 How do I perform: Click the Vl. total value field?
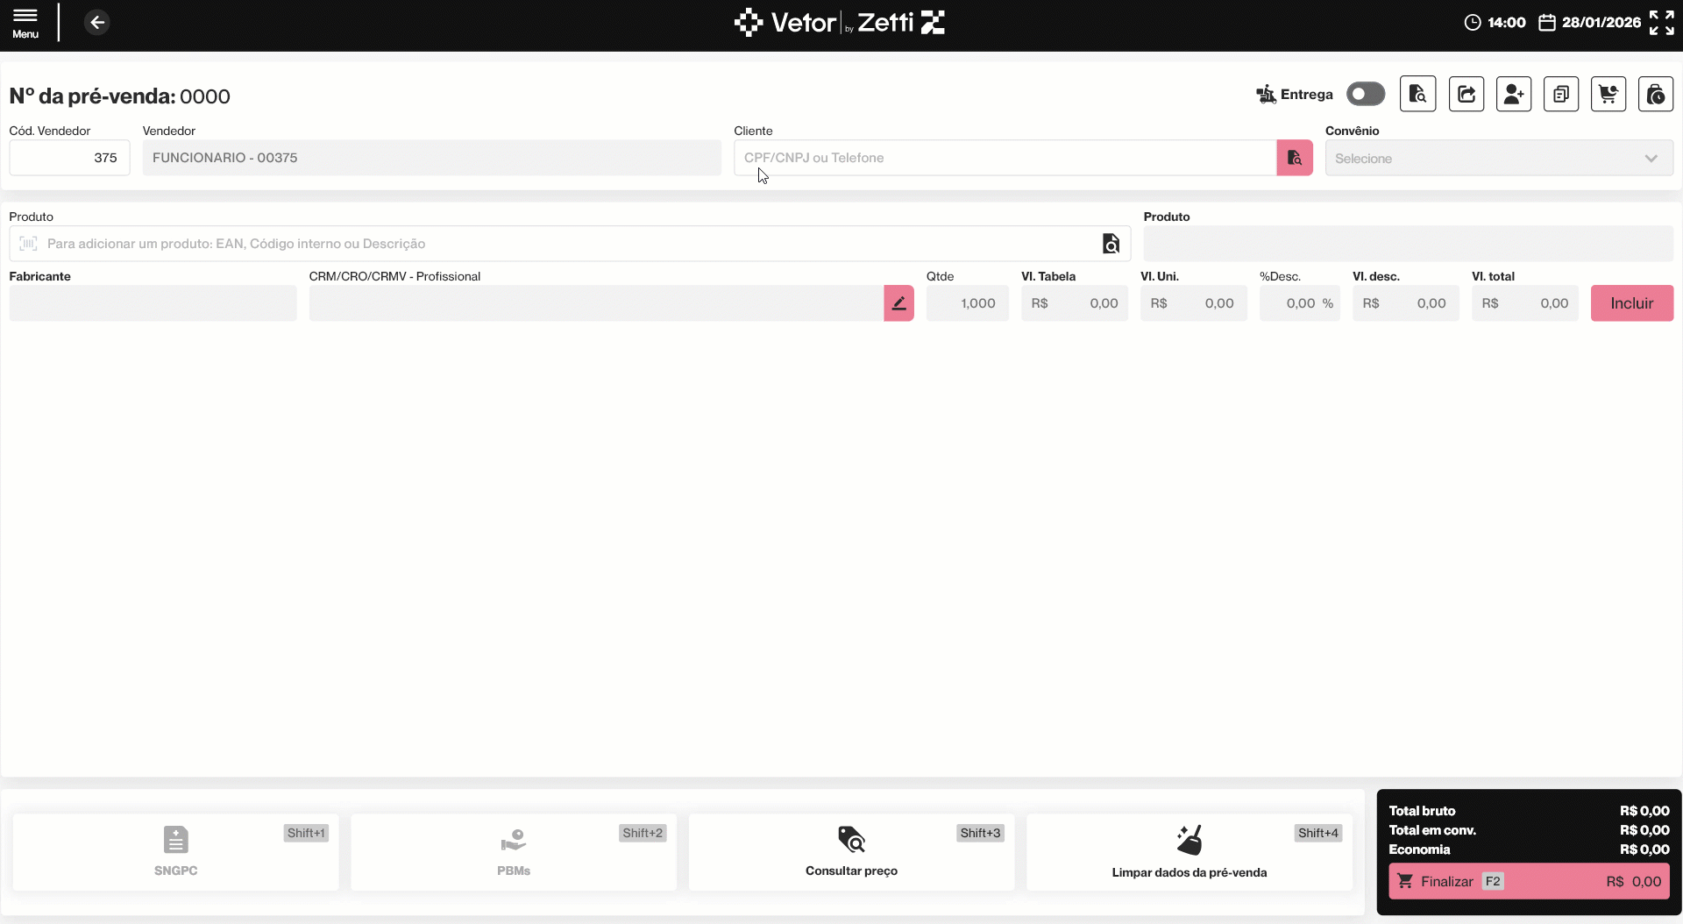pos(1525,303)
